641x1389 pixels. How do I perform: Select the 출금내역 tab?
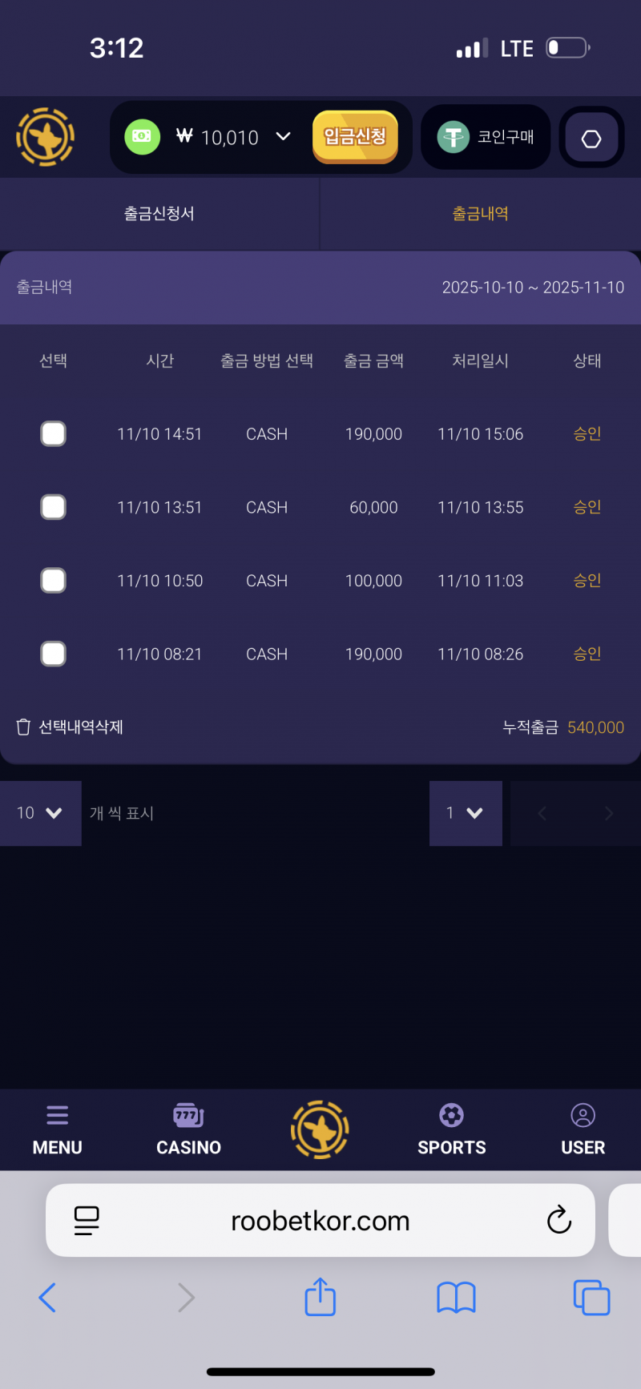(480, 214)
